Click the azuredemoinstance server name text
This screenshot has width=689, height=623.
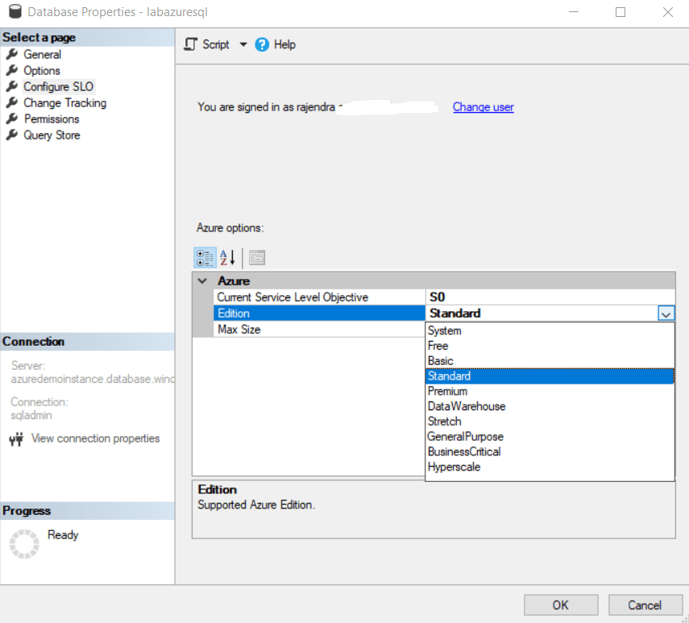click(93, 379)
